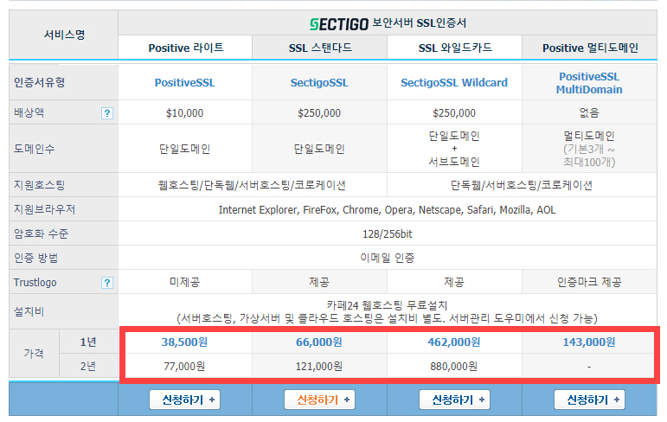The height and width of the screenshot is (422, 667).
Task: Select the SSL 스탠다드 column header
Action: pos(320,48)
